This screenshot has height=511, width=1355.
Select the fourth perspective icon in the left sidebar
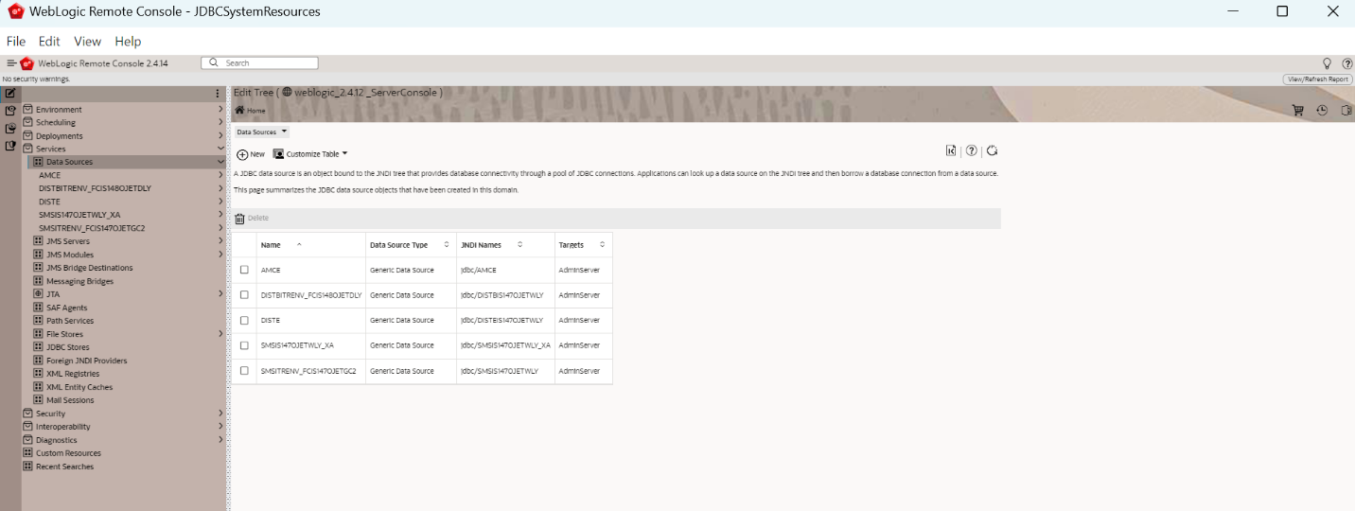pos(10,146)
